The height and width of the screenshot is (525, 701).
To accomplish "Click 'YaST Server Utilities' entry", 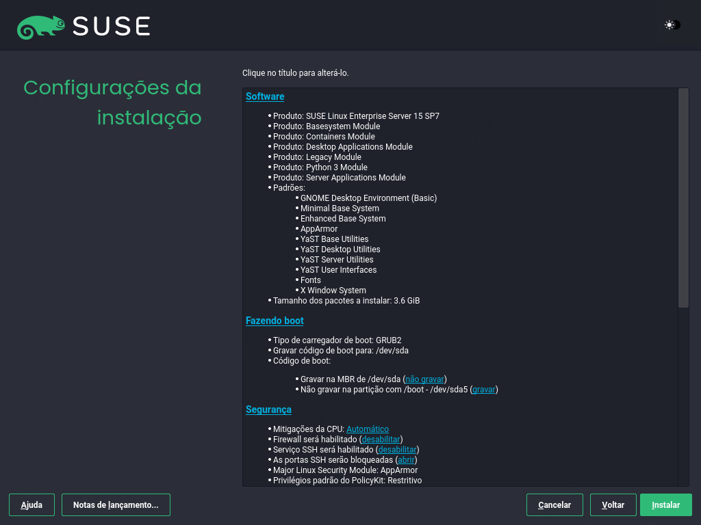I will click(337, 260).
